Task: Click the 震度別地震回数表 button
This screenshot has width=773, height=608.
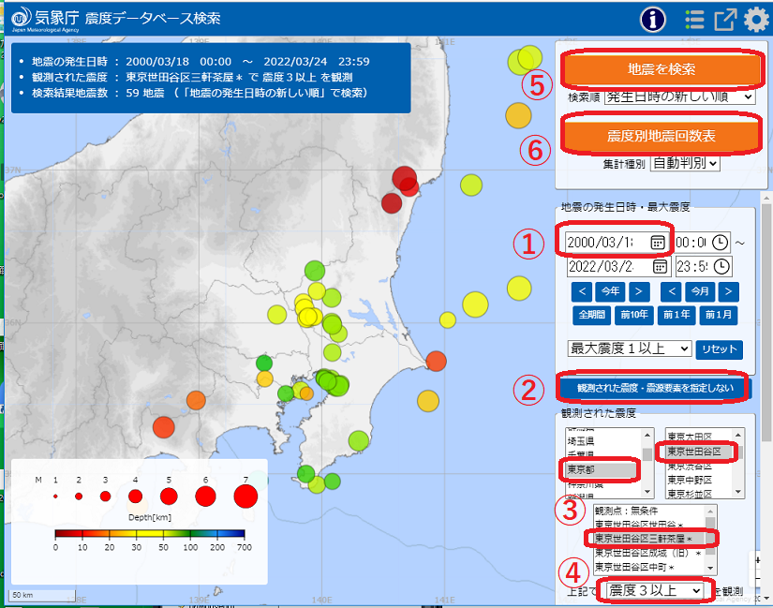Action: pyautogui.click(x=661, y=136)
